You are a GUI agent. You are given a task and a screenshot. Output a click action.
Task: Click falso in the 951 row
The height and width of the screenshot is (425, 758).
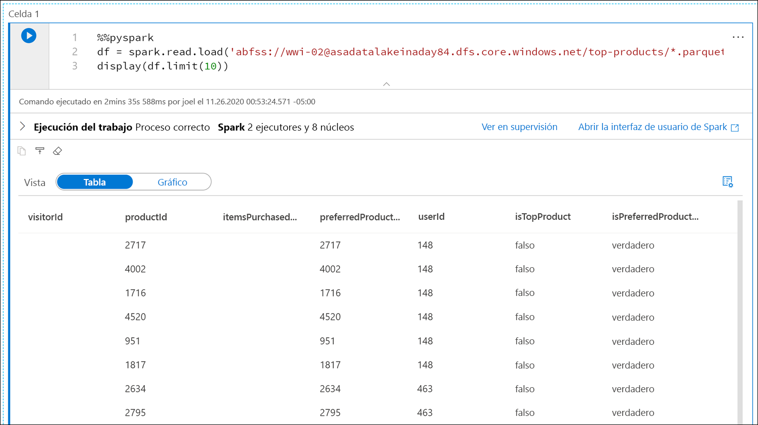tap(525, 341)
